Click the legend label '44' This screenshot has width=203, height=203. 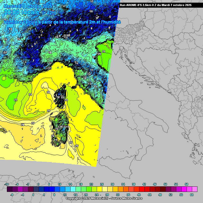tap(149, 195)
